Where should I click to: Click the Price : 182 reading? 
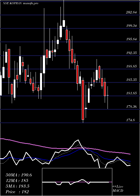(x=17, y=192)
